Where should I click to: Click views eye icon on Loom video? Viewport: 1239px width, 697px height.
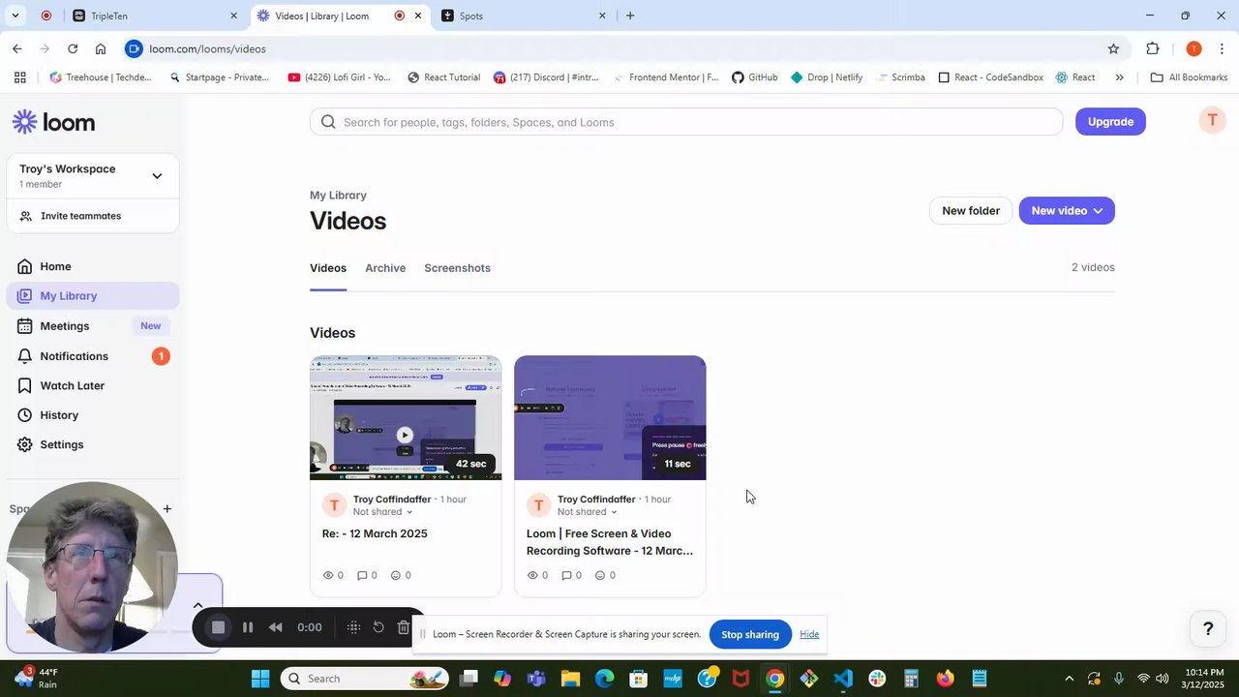click(532, 575)
